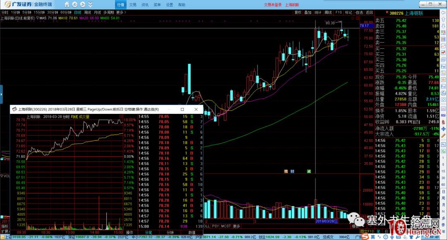Click the 操作 button in popup
The width and height of the screenshot is (447, 240).
pyautogui.click(x=130, y=233)
